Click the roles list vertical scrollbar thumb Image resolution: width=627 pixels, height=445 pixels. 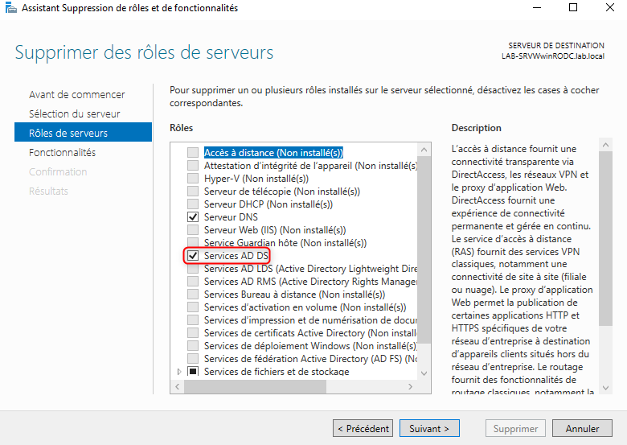pyautogui.click(x=424, y=250)
